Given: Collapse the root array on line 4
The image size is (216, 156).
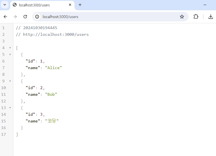Looking at the screenshot, I should point(10,48).
